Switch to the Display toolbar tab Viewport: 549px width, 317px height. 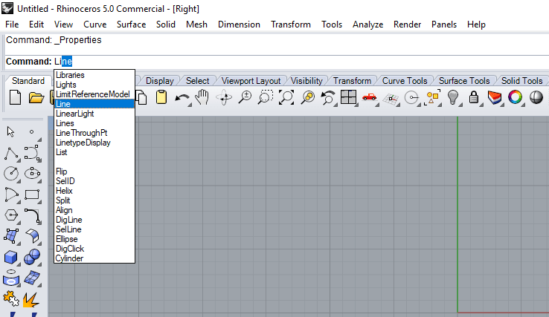click(x=160, y=81)
